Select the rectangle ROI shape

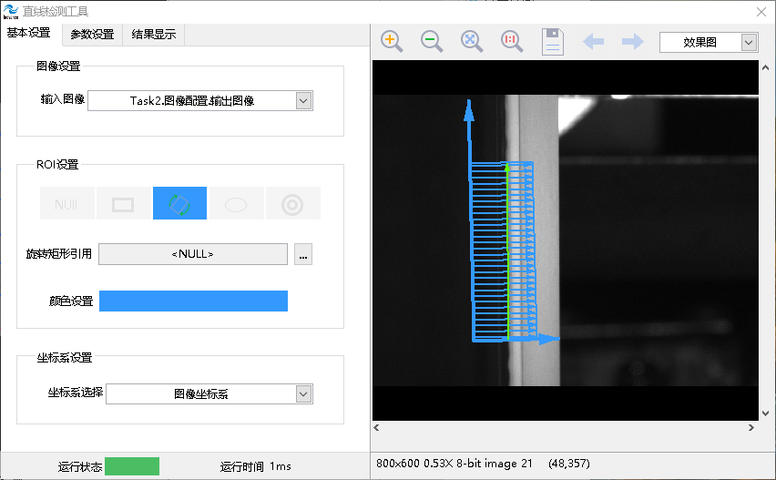(x=123, y=204)
